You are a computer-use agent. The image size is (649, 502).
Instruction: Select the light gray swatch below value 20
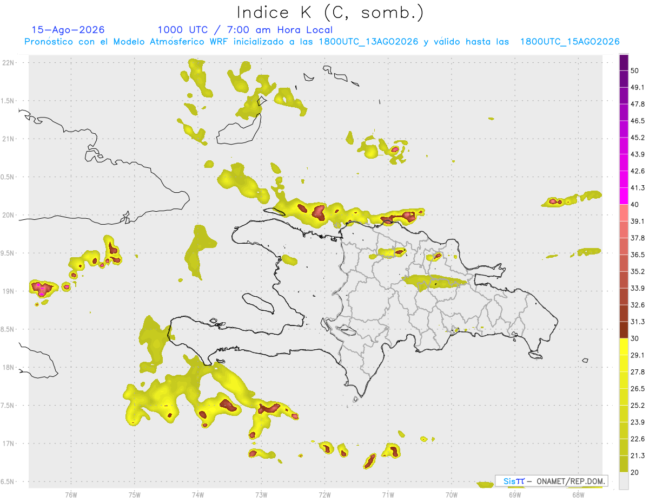[x=624, y=480]
